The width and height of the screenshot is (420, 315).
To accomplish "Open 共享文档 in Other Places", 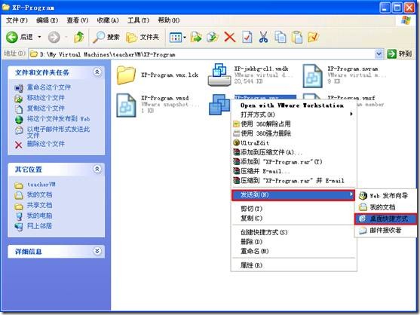I will coord(39,205).
